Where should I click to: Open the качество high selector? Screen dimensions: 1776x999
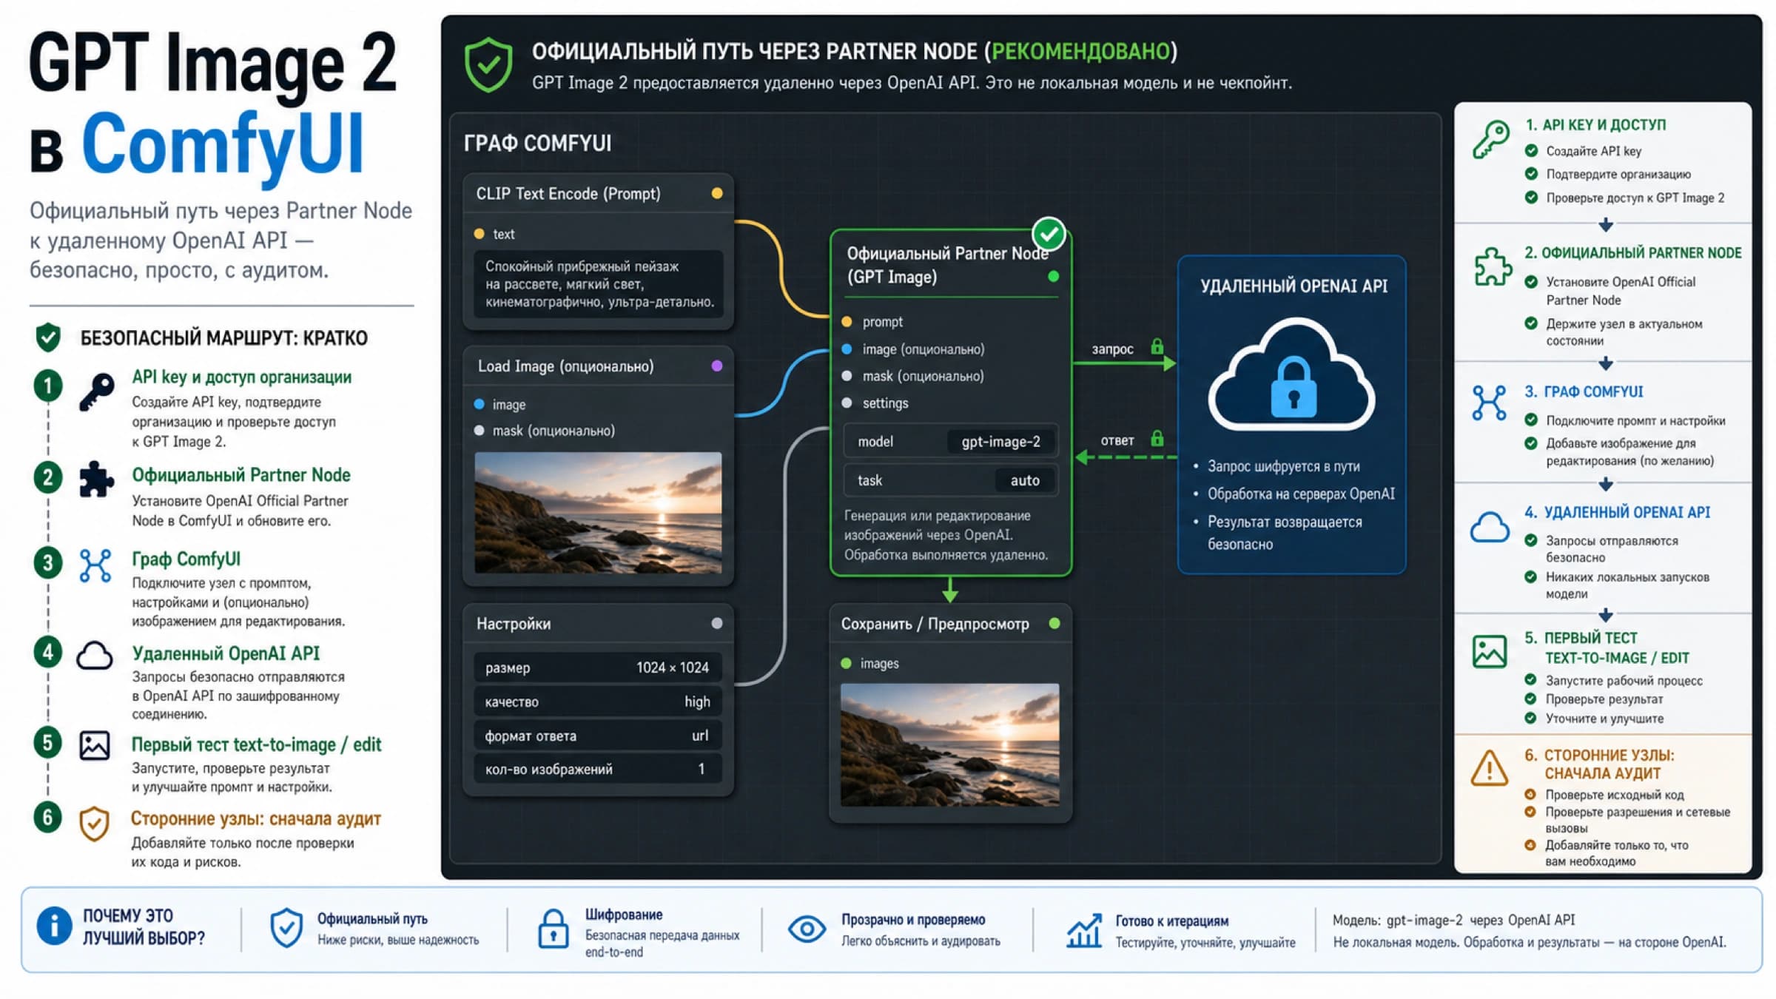point(598,702)
